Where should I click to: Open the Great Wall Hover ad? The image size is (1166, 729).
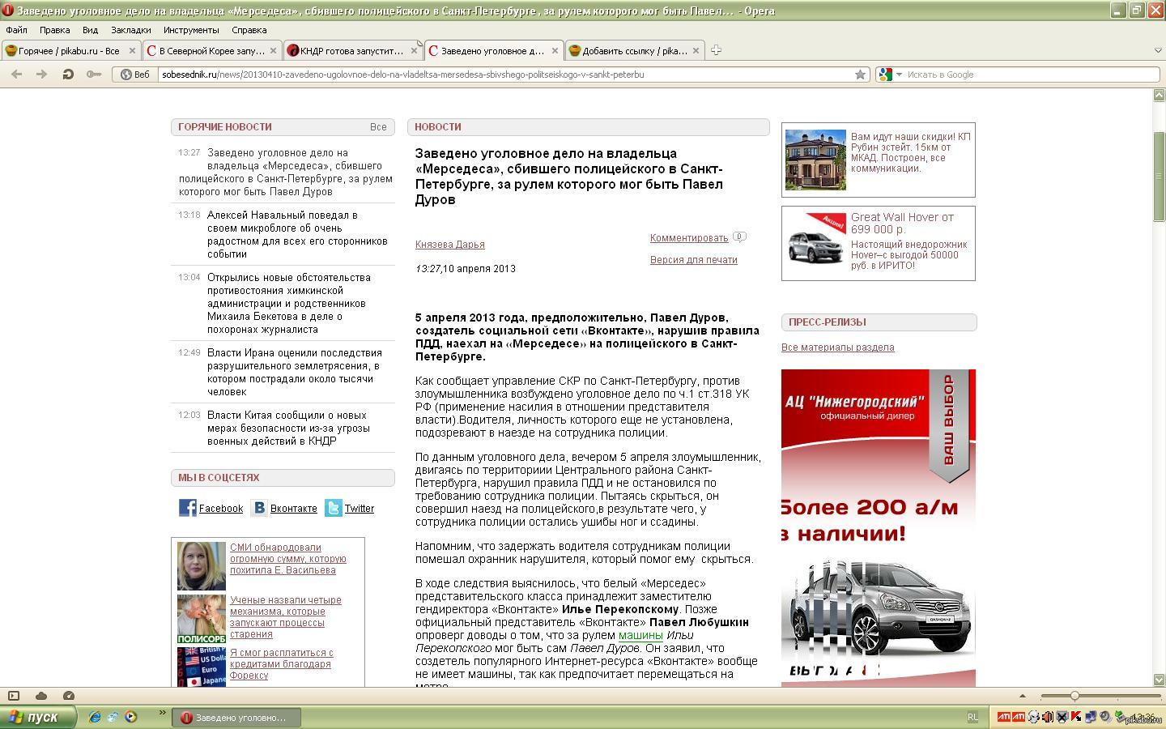[x=879, y=243]
